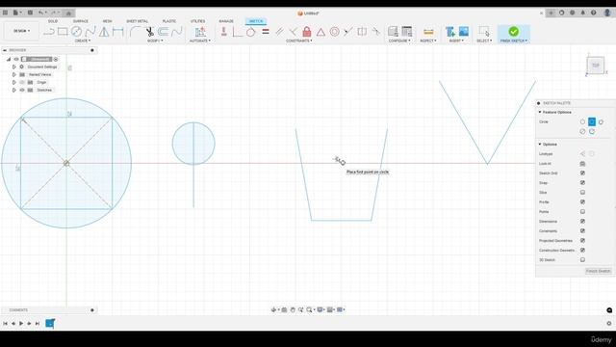Apply the Symmetry constraint

362,32
